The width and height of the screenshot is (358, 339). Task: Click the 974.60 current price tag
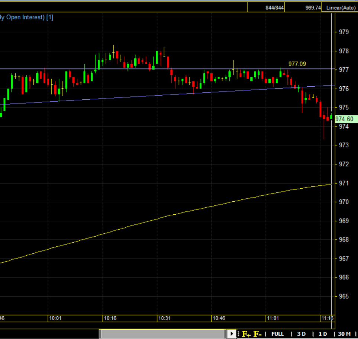tap(346, 119)
